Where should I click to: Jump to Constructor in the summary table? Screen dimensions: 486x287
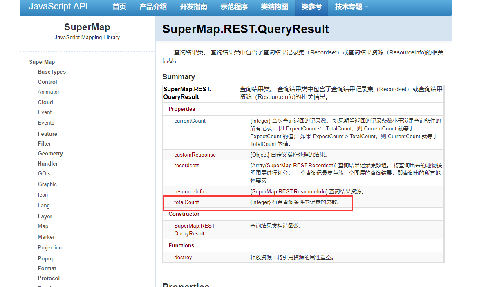point(184,214)
